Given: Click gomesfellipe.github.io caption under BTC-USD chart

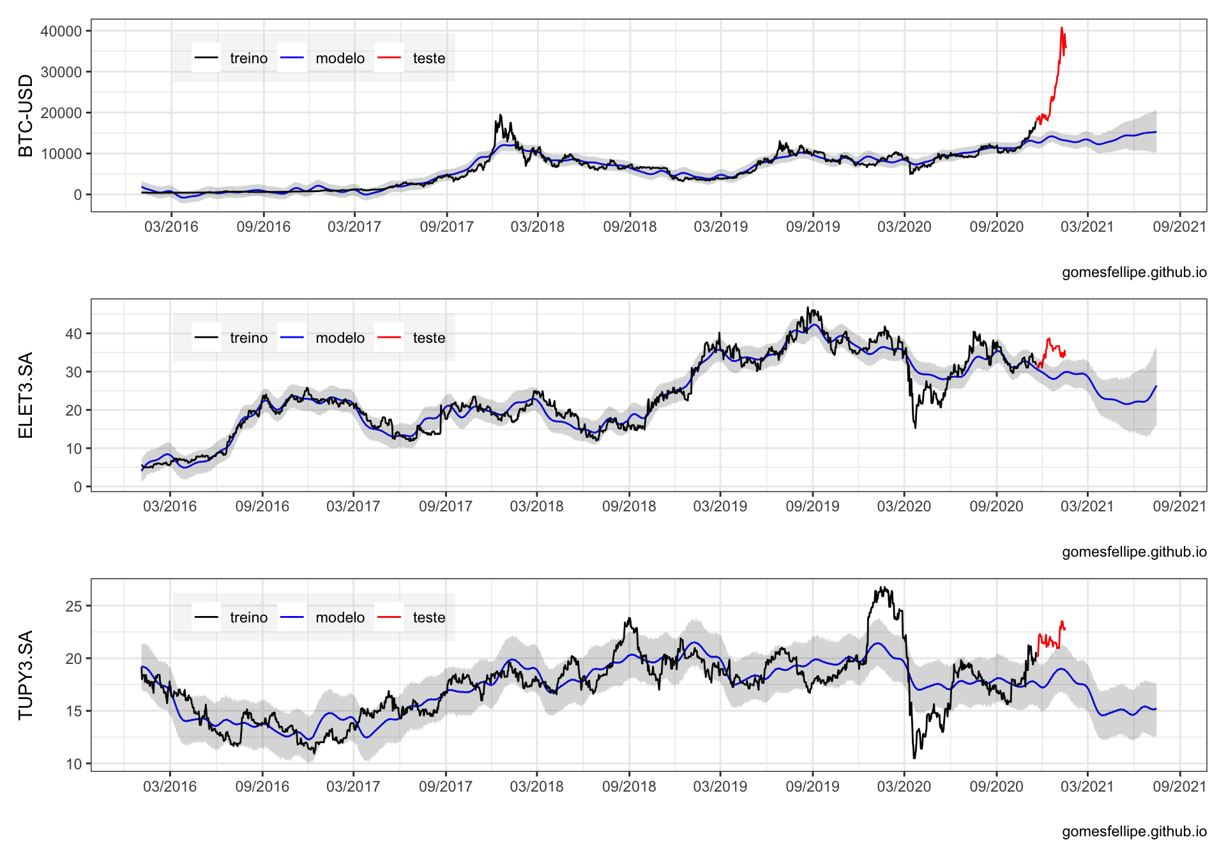Looking at the screenshot, I should (1134, 273).
